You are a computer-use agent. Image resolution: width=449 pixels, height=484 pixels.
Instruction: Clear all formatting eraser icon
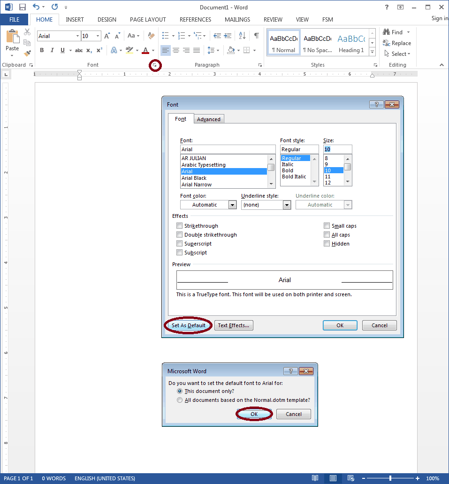[151, 36]
